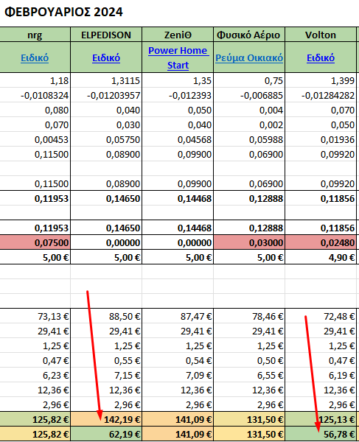Select the 0,05750 cell

[x=106, y=139]
